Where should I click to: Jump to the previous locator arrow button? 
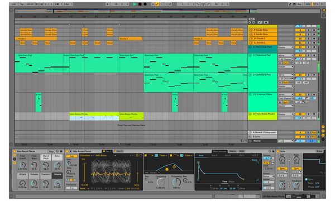point(250,22)
